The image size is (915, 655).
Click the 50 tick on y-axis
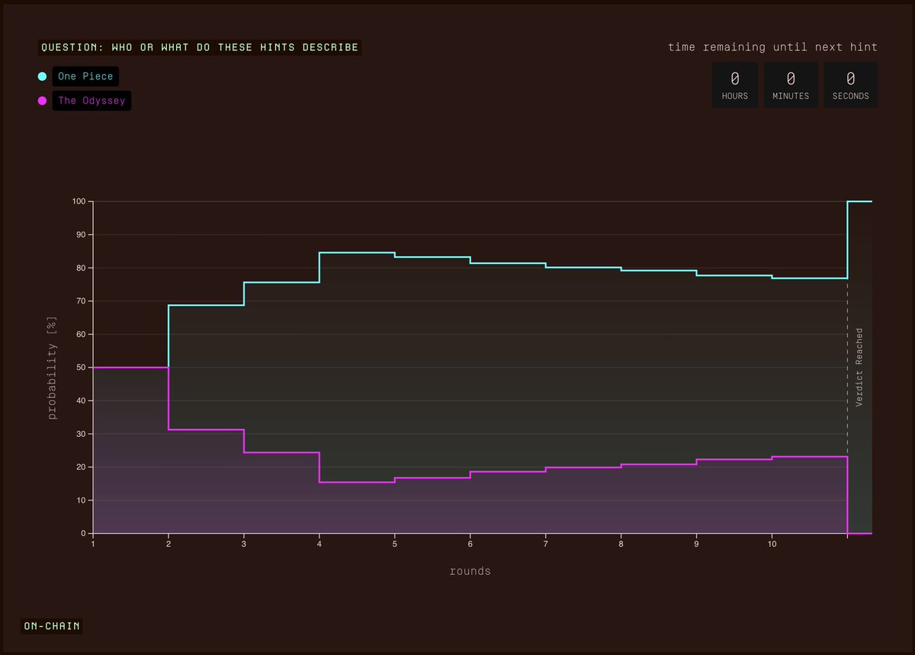coord(82,368)
